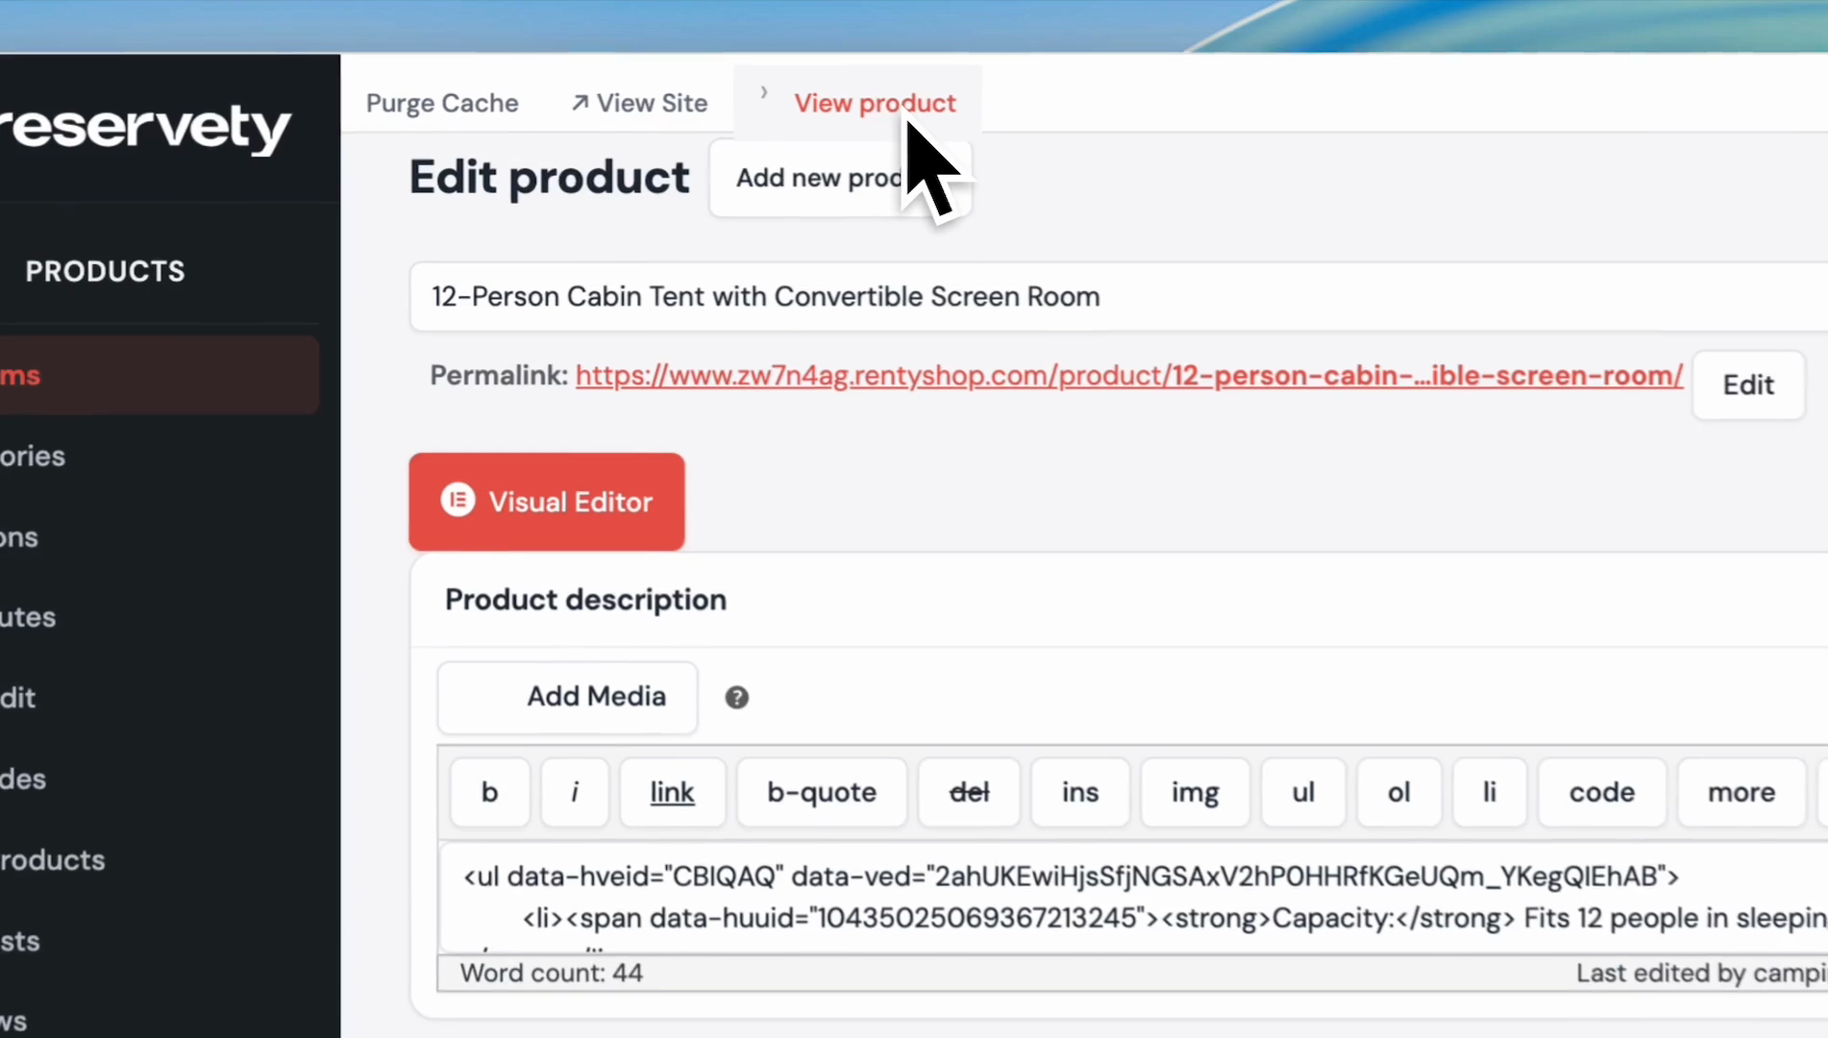1828x1038 pixels.
Task: Insert unordered list with ul button
Action: click(x=1302, y=792)
